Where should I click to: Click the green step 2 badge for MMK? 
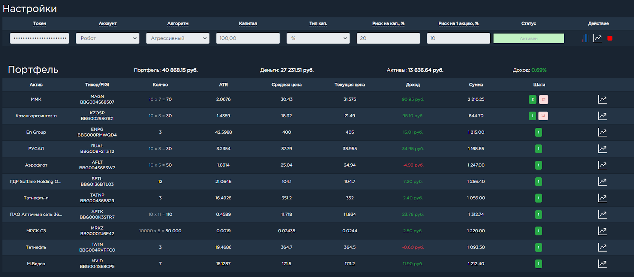point(533,100)
